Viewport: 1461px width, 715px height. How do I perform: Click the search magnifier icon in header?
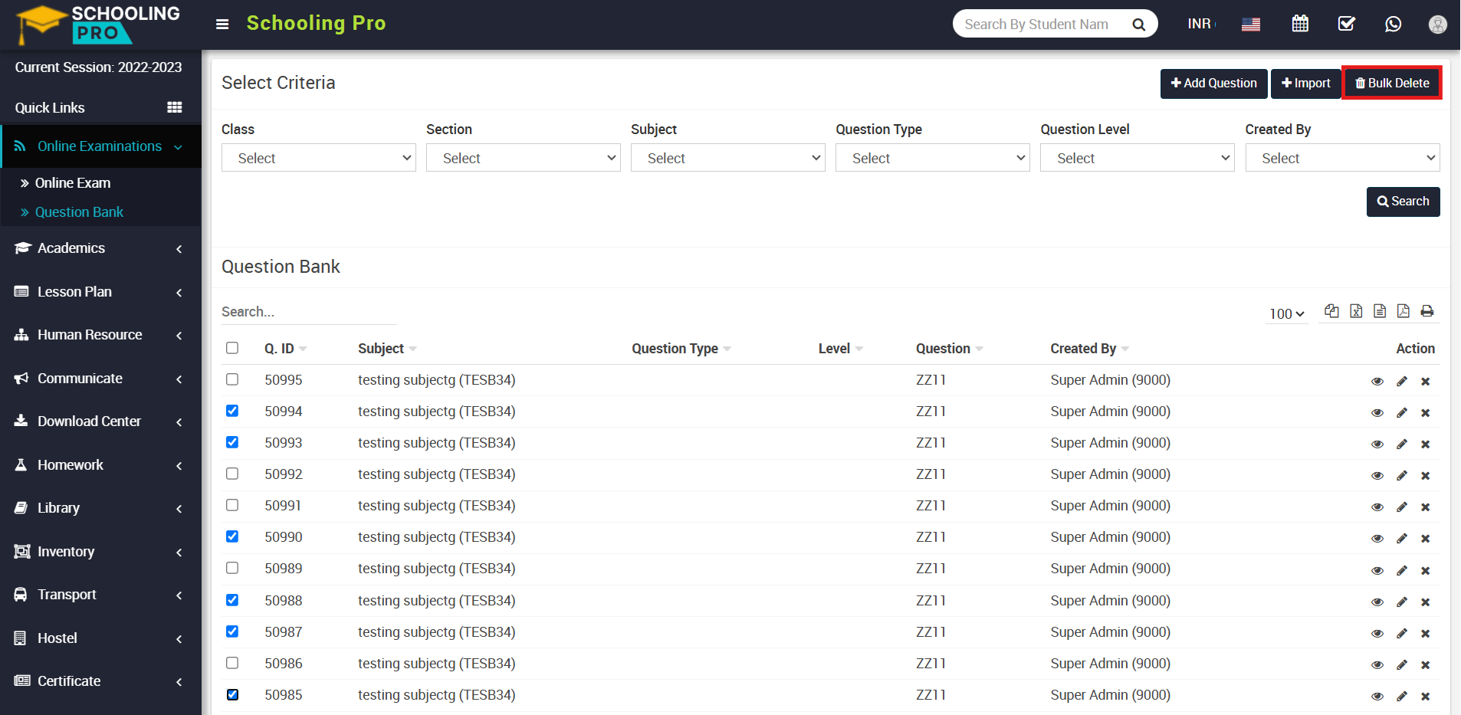coord(1139,25)
